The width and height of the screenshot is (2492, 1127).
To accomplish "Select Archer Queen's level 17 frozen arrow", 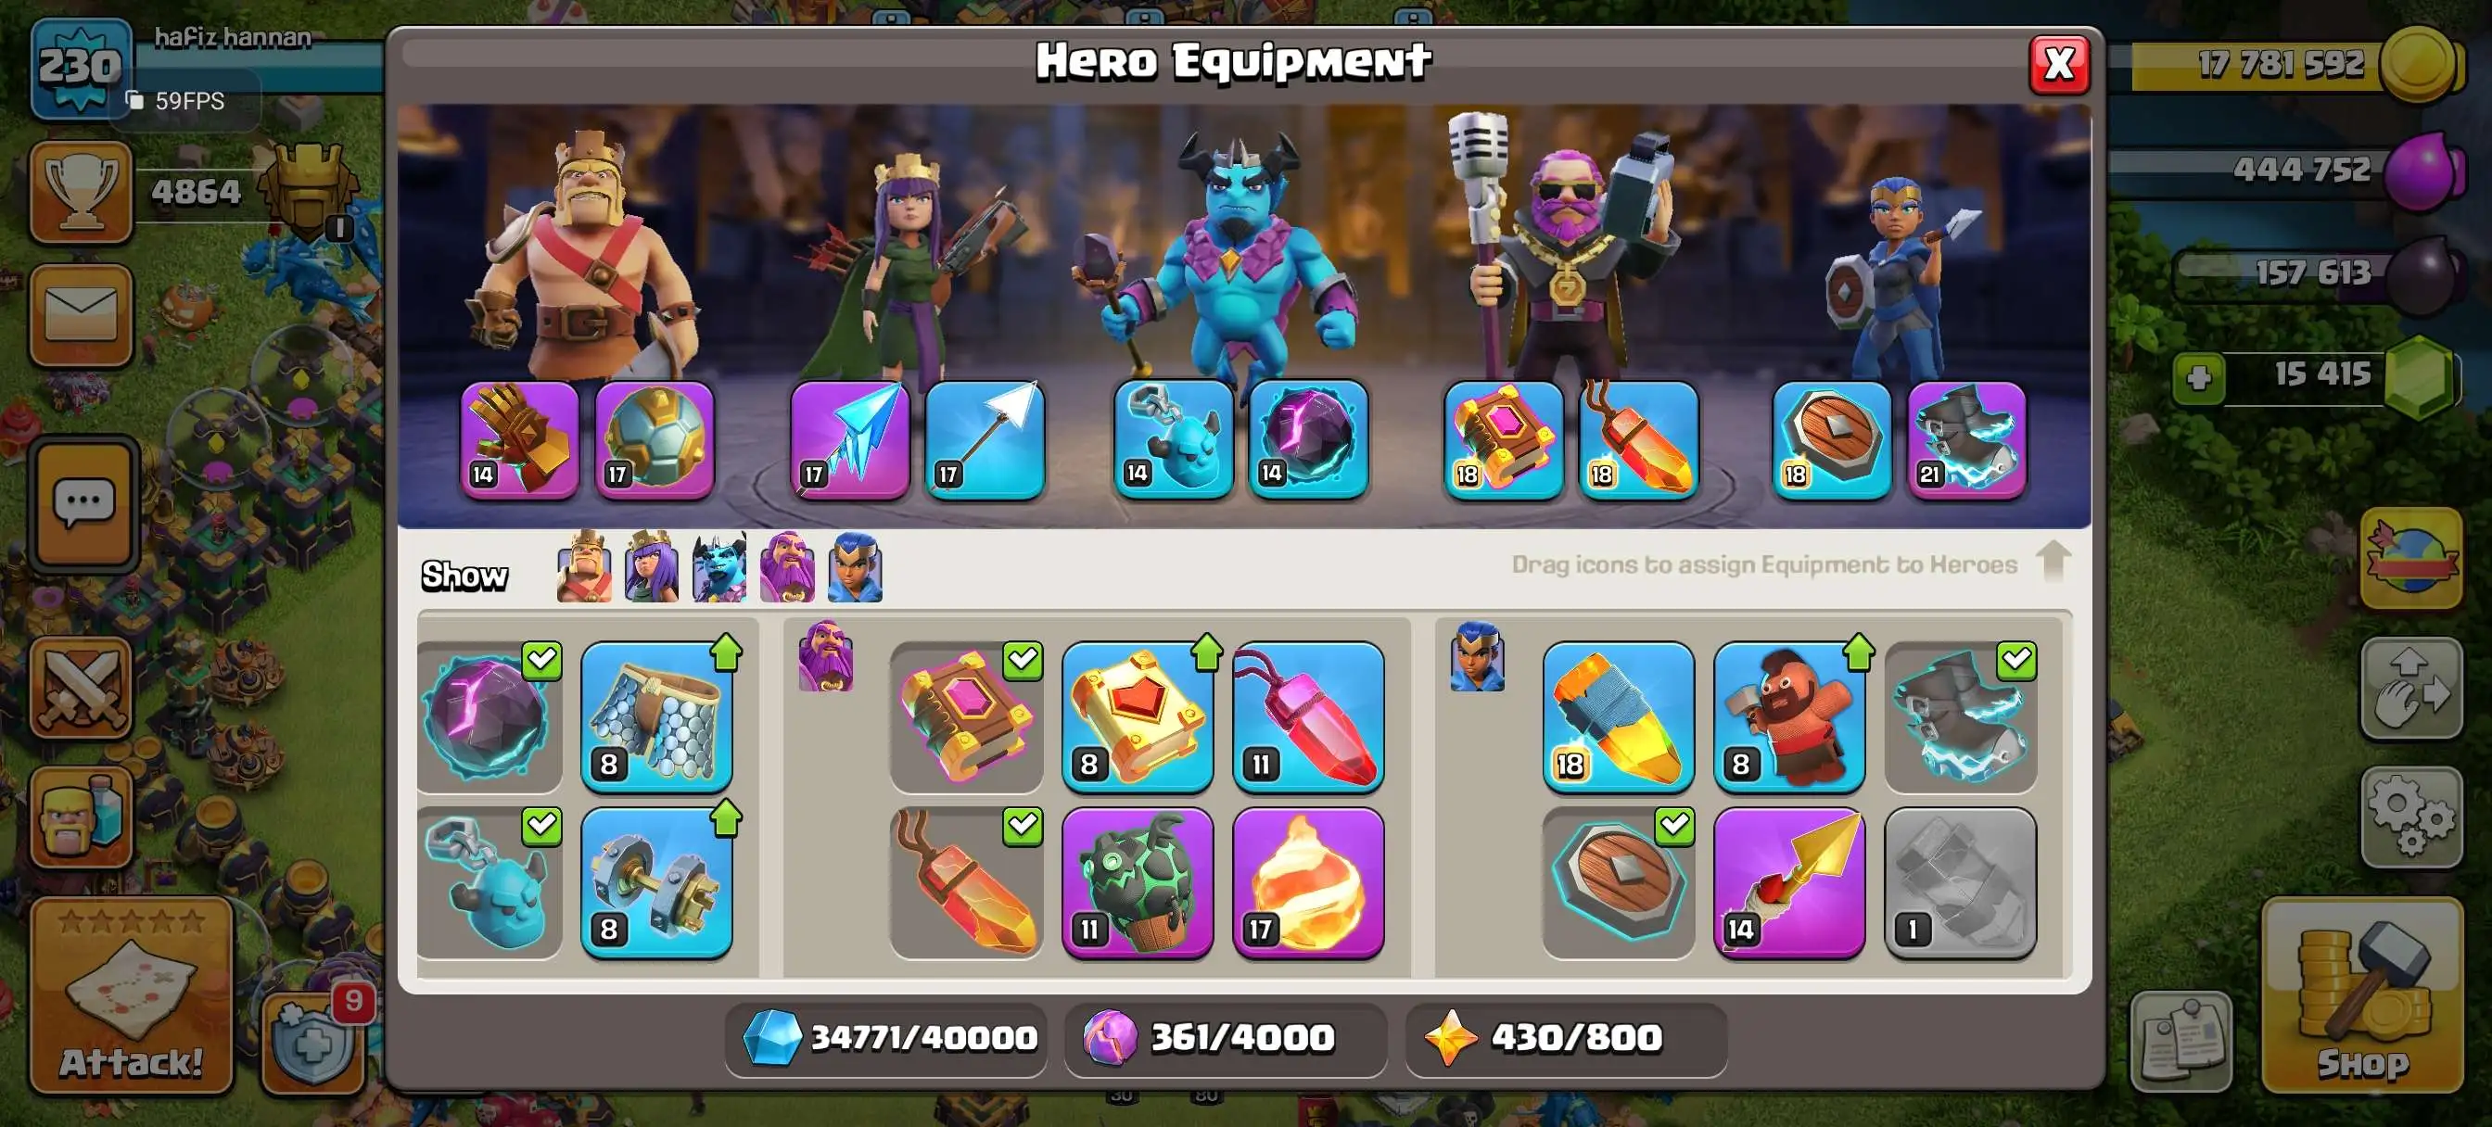I will [849, 441].
